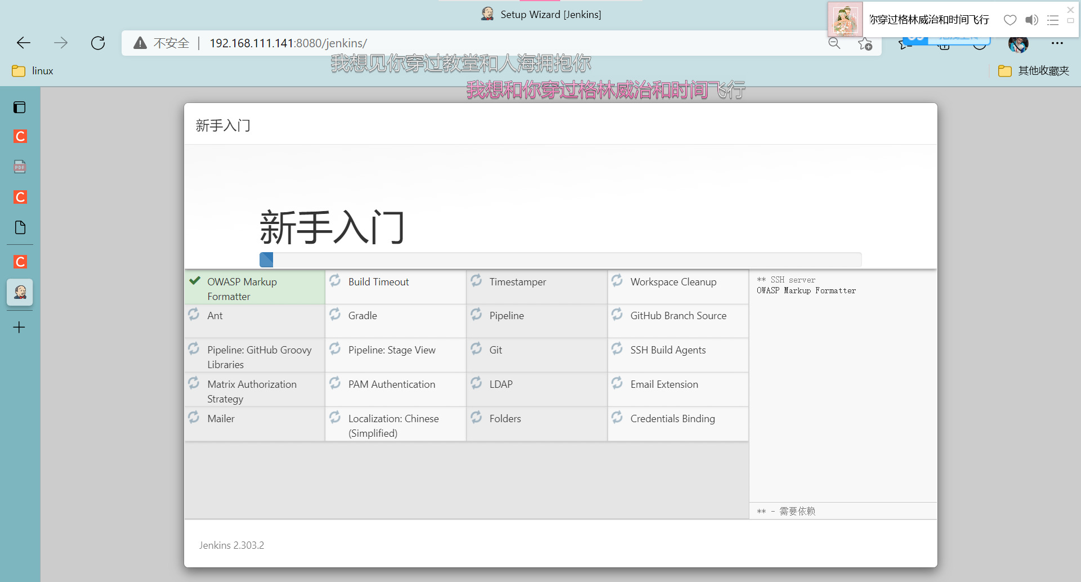This screenshot has height=582, width=1081.
Task: Click the pending icon beside Pipeline
Action: [476, 314]
